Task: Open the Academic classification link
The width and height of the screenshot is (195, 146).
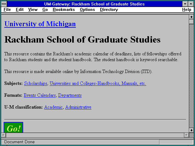Action: pos(53,107)
